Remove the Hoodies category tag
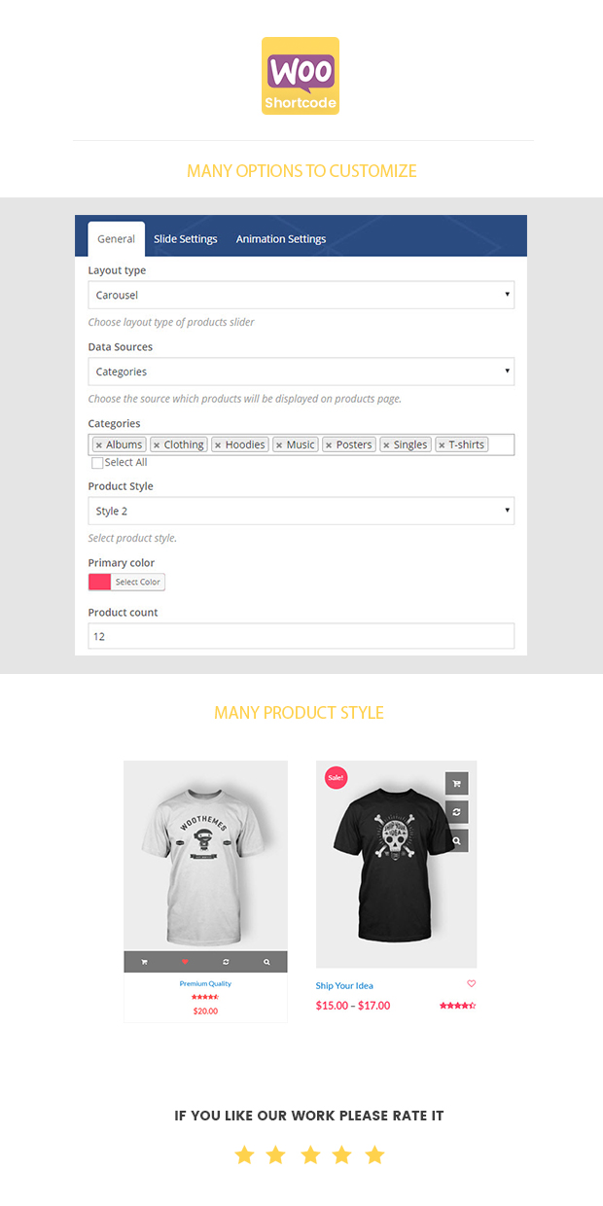Viewport: 603px width, 1206px height. point(218,445)
